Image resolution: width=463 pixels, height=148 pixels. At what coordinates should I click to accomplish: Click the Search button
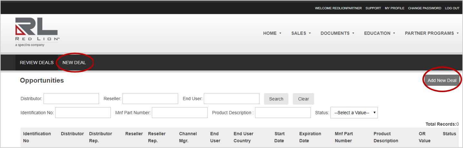coord(276,99)
